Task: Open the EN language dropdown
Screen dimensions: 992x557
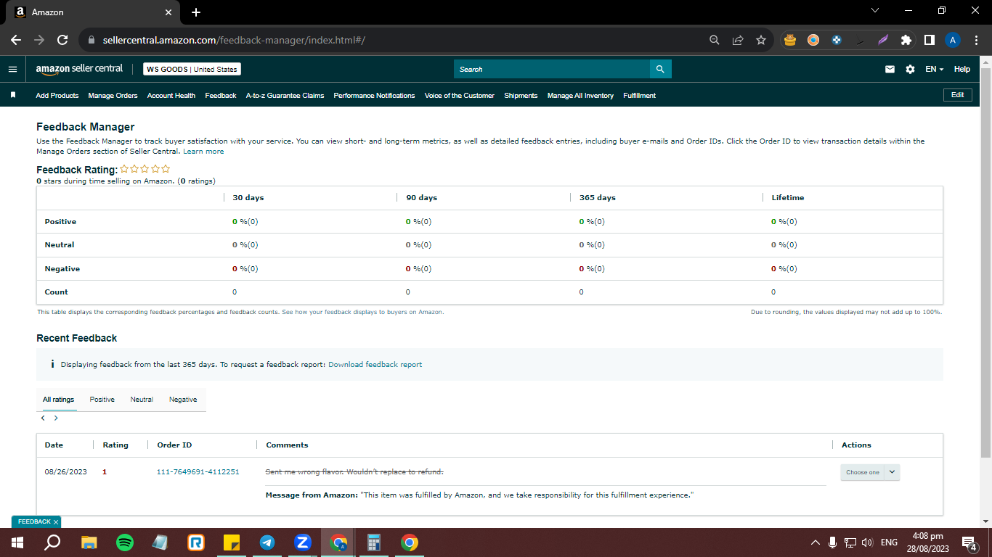Action: click(935, 70)
